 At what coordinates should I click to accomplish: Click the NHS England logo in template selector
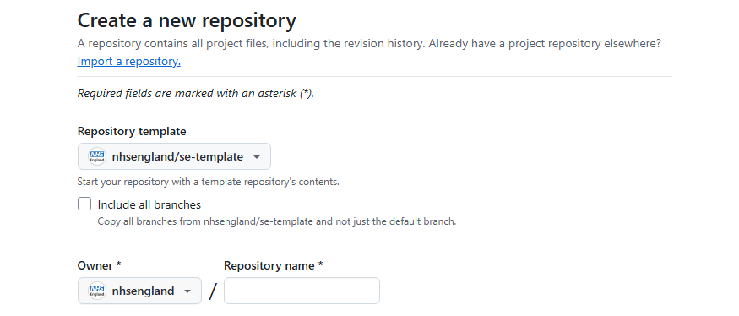click(97, 156)
